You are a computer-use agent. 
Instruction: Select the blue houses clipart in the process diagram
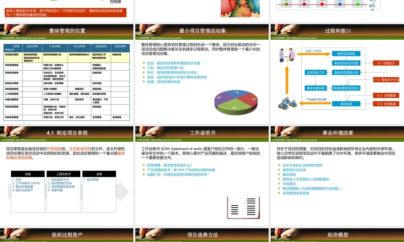click(x=287, y=104)
